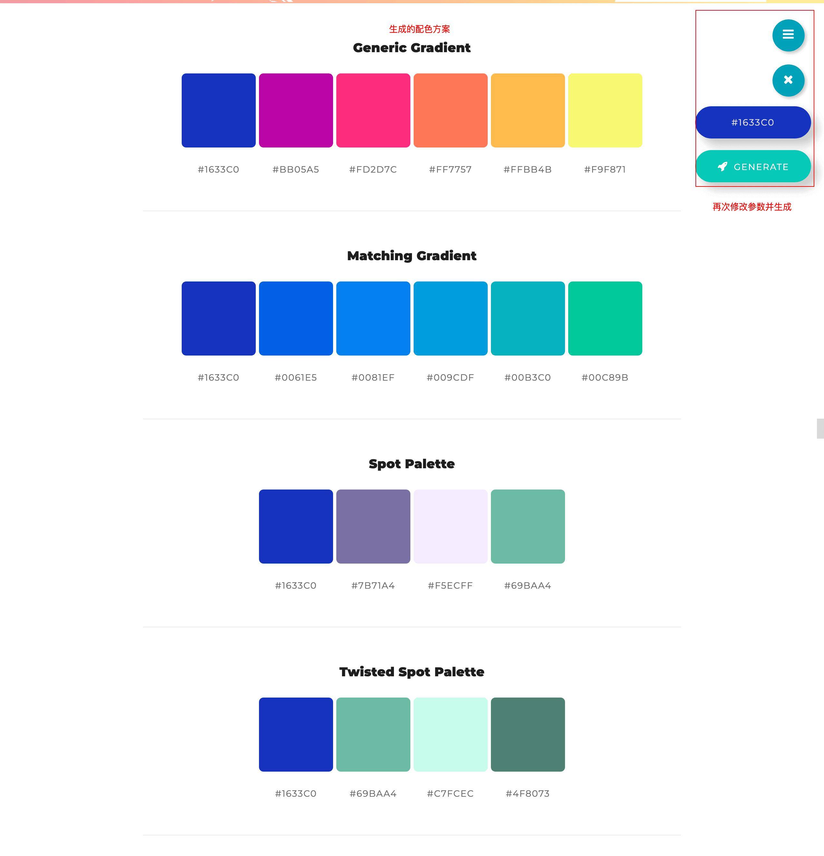The image size is (824, 856).
Task: Click the teal X close button
Action: pyautogui.click(x=788, y=81)
